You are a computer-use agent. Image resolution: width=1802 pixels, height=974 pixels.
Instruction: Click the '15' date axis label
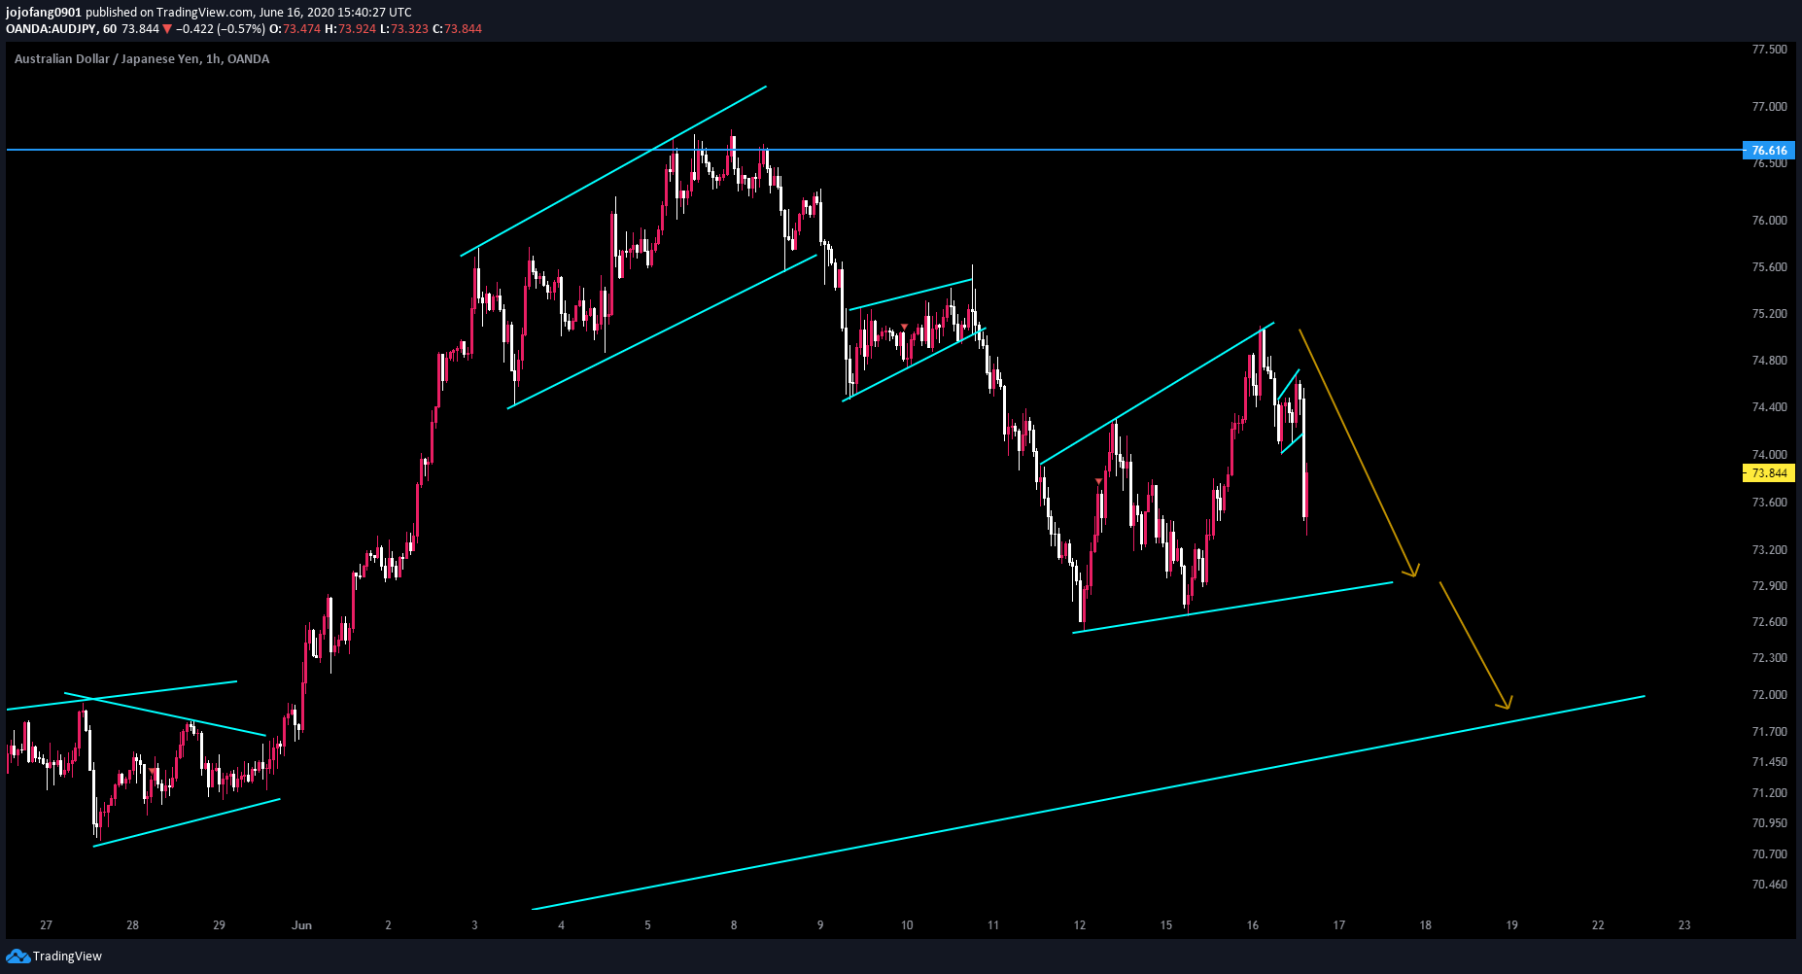pyautogui.click(x=1166, y=925)
